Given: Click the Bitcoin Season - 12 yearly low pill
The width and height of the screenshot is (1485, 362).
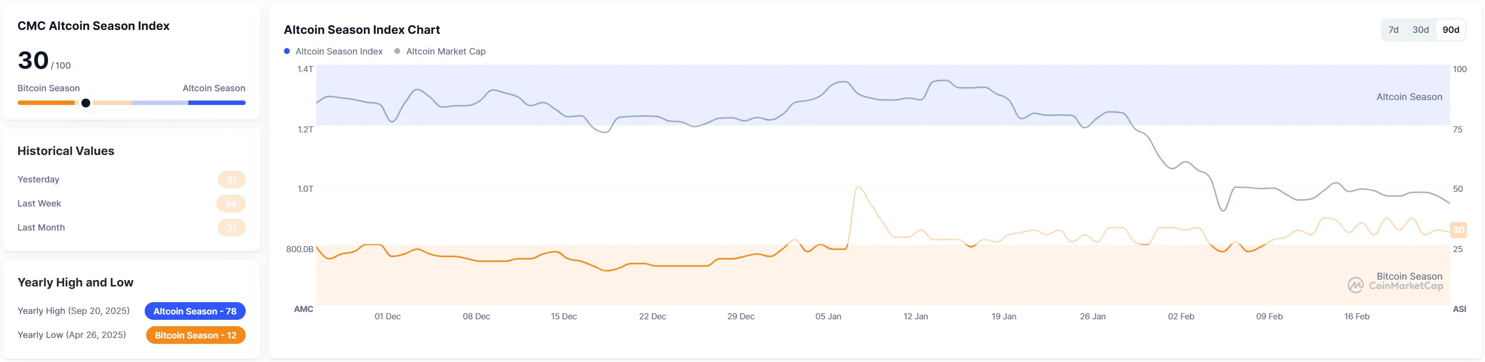Looking at the screenshot, I should click(x=195, y=336).
